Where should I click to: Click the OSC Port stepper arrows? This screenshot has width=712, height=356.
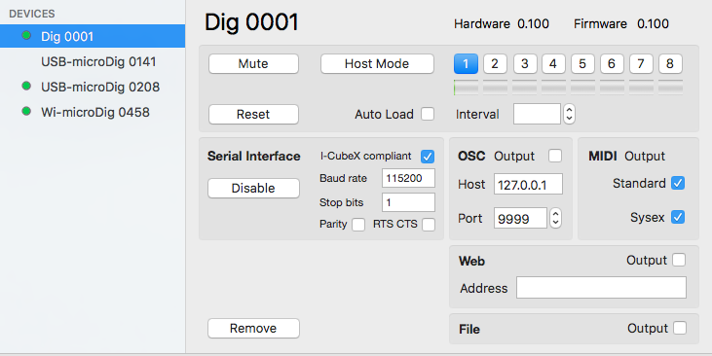(x=555, y=218)
